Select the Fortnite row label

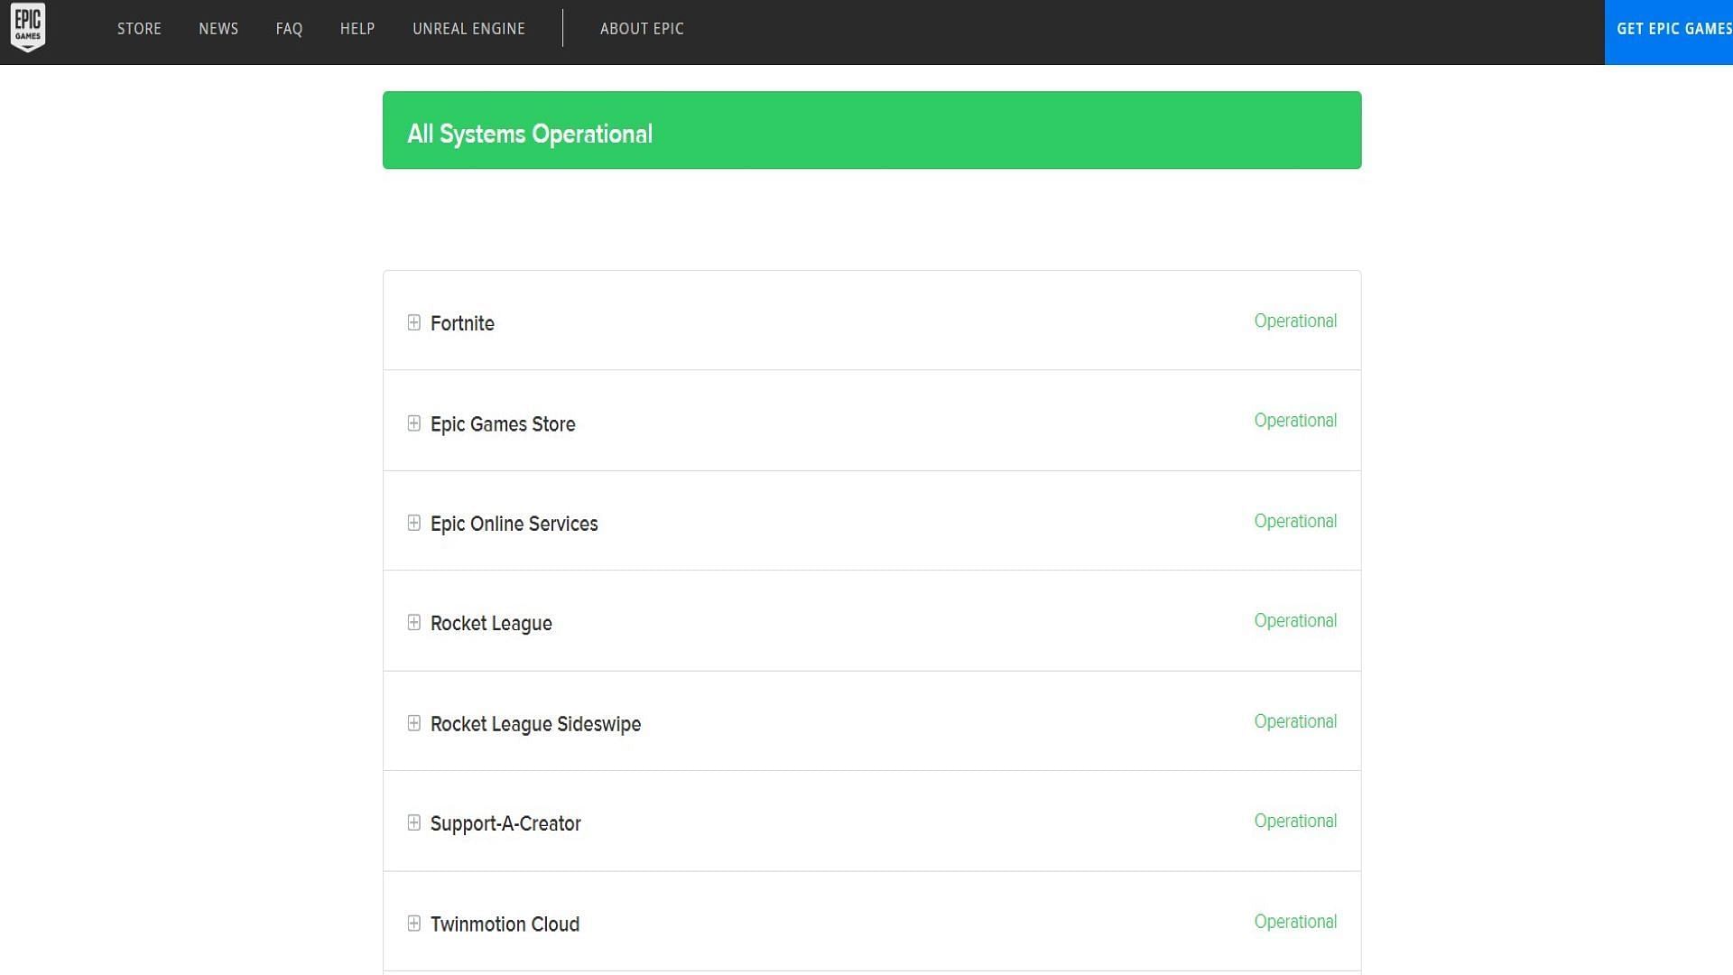(x=462, y=323)
